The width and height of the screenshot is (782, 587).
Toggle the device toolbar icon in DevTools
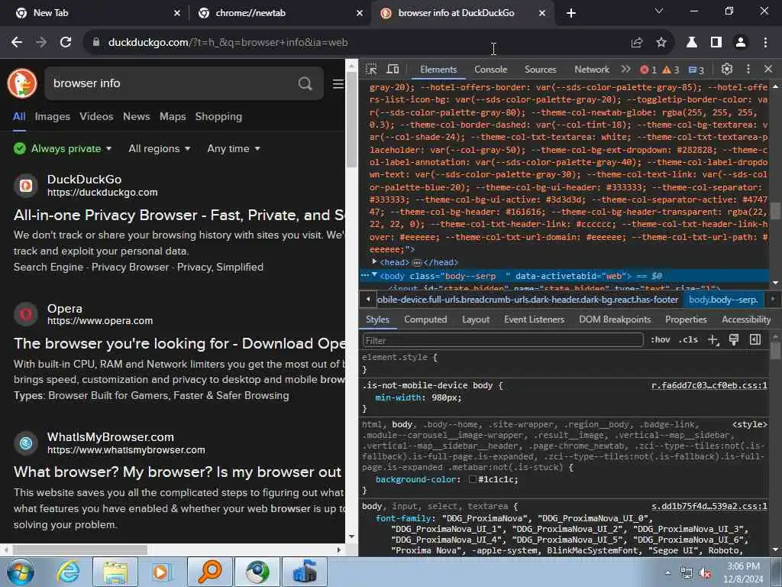click(x=393, y=69)
